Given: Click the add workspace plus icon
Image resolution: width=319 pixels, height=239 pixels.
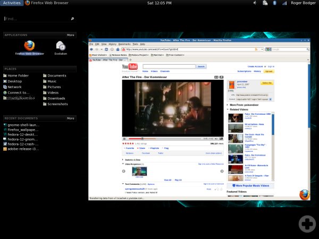Looking at the screenshot, I should point(306,224).
